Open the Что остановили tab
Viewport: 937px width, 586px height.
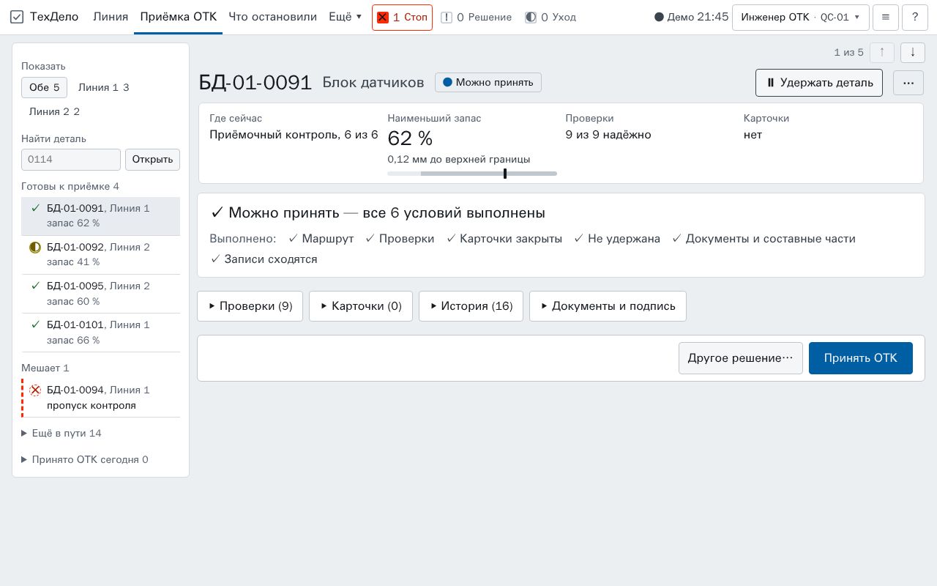click(272, 17)
